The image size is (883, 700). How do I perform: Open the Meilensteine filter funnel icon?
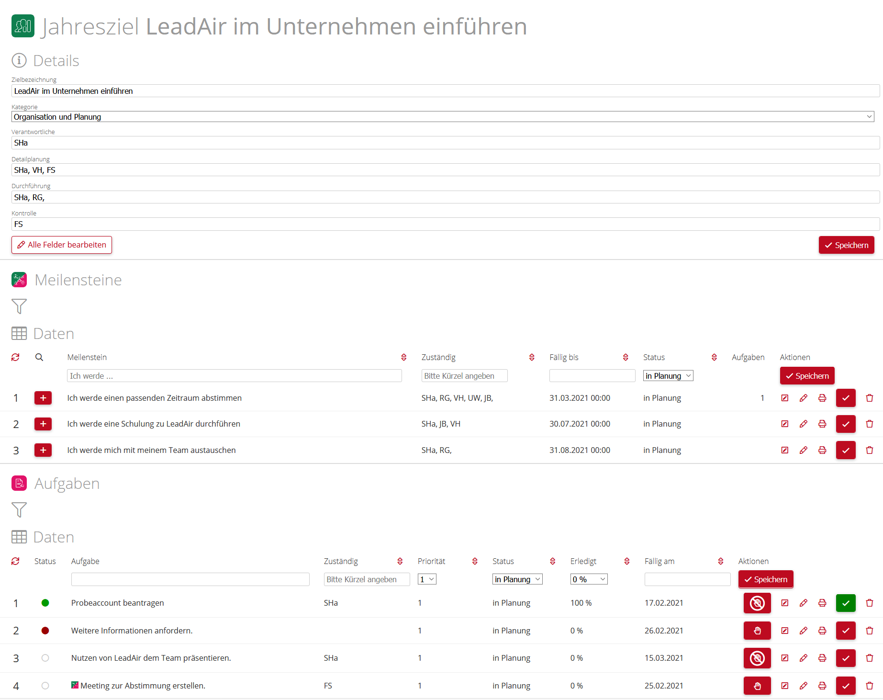coord(19,306)
